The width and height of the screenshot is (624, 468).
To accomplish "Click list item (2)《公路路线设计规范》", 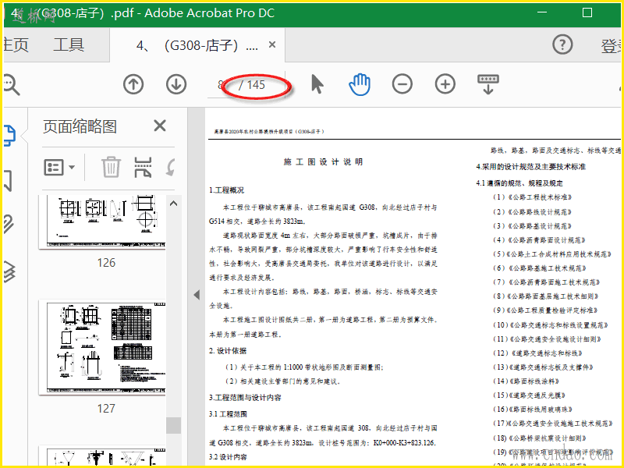I will point(533,211).
